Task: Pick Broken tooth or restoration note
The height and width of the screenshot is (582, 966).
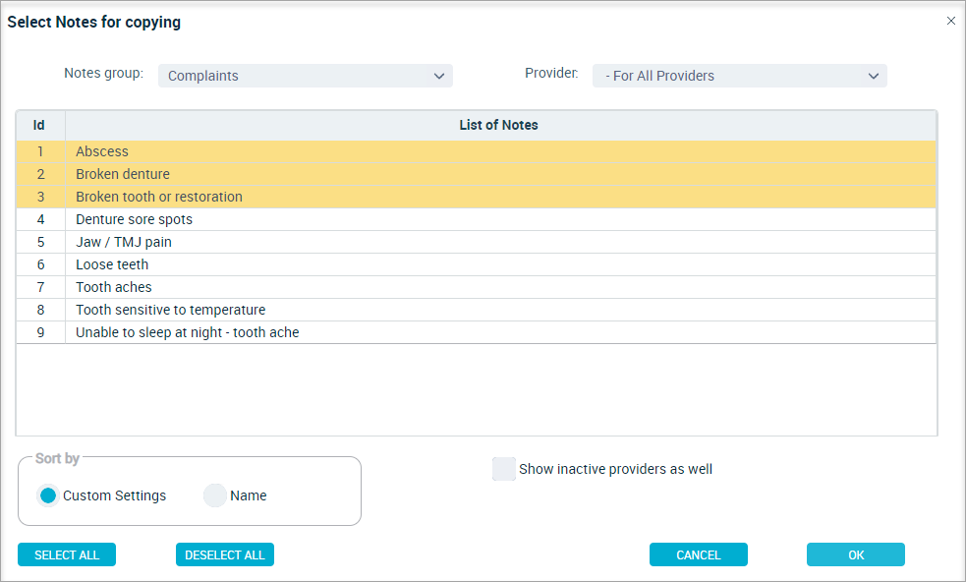Action: [476, 197]
